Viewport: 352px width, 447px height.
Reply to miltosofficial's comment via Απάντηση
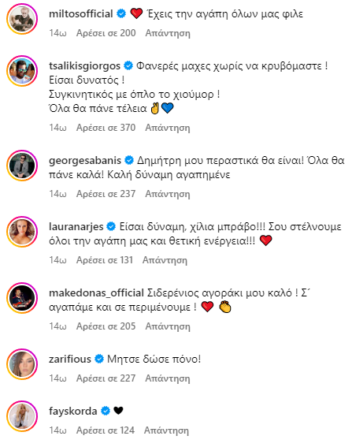[168, 33]
